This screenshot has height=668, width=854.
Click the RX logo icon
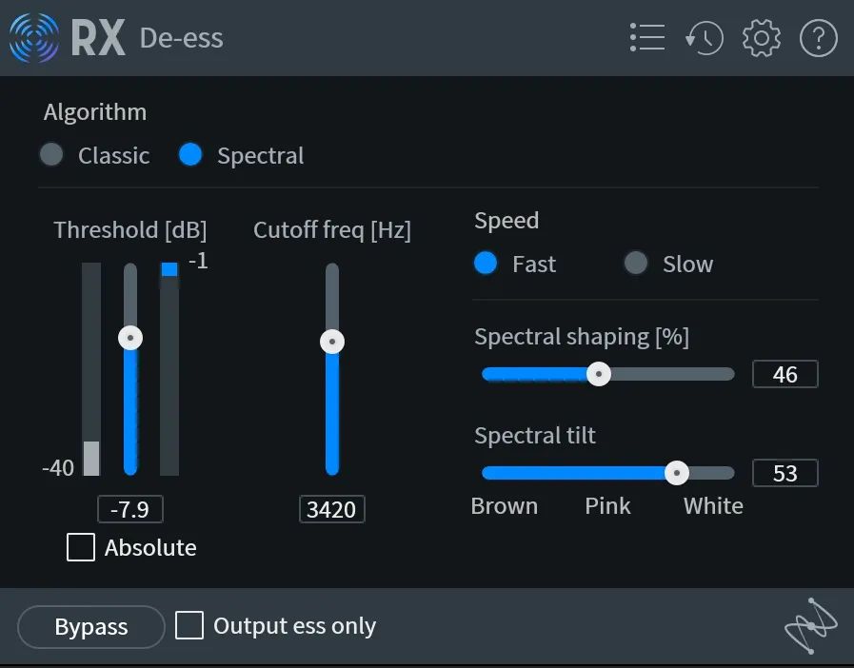tap(34, 37)
